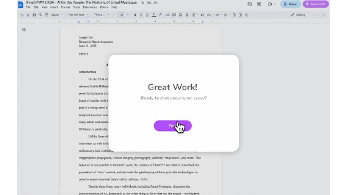This screenshot has height=195, width=347.
Task: Open the Tools menu
Action: [77, 7]
